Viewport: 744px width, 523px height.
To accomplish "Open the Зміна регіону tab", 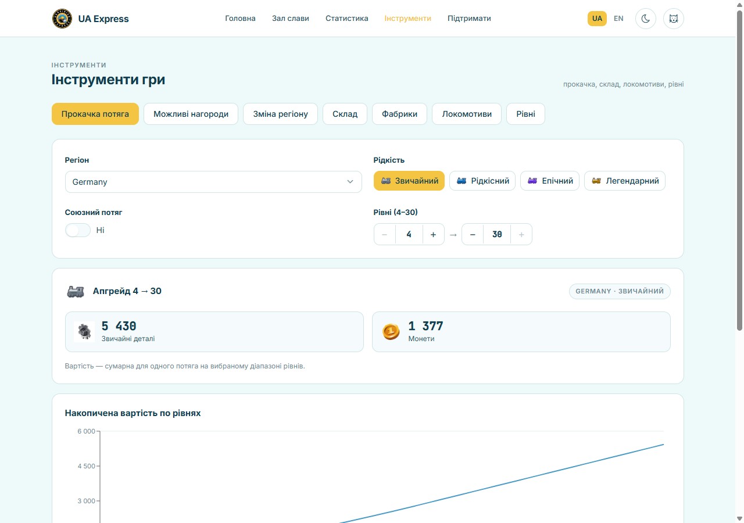I will coord(280,114).
